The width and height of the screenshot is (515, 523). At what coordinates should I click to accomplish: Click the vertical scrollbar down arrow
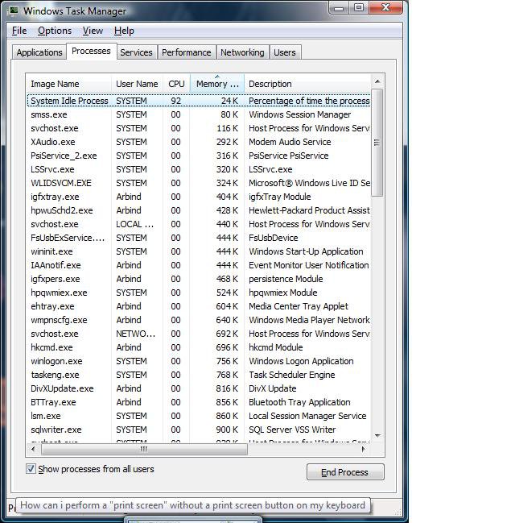click(377, 436)
